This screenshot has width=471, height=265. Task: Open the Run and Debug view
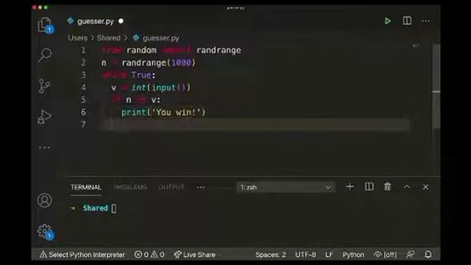[x=44, y=116]
